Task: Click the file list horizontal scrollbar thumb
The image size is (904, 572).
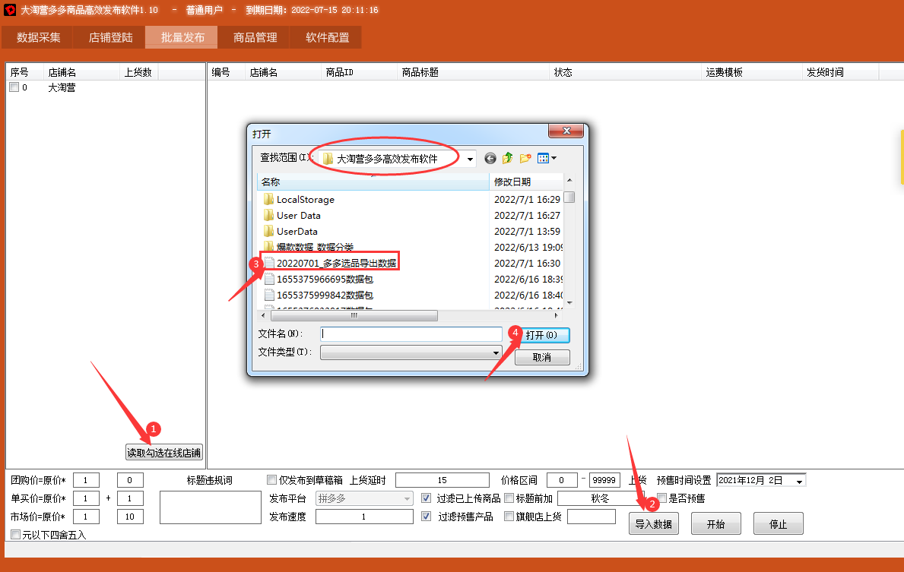Action: click(x=354, y=316)
